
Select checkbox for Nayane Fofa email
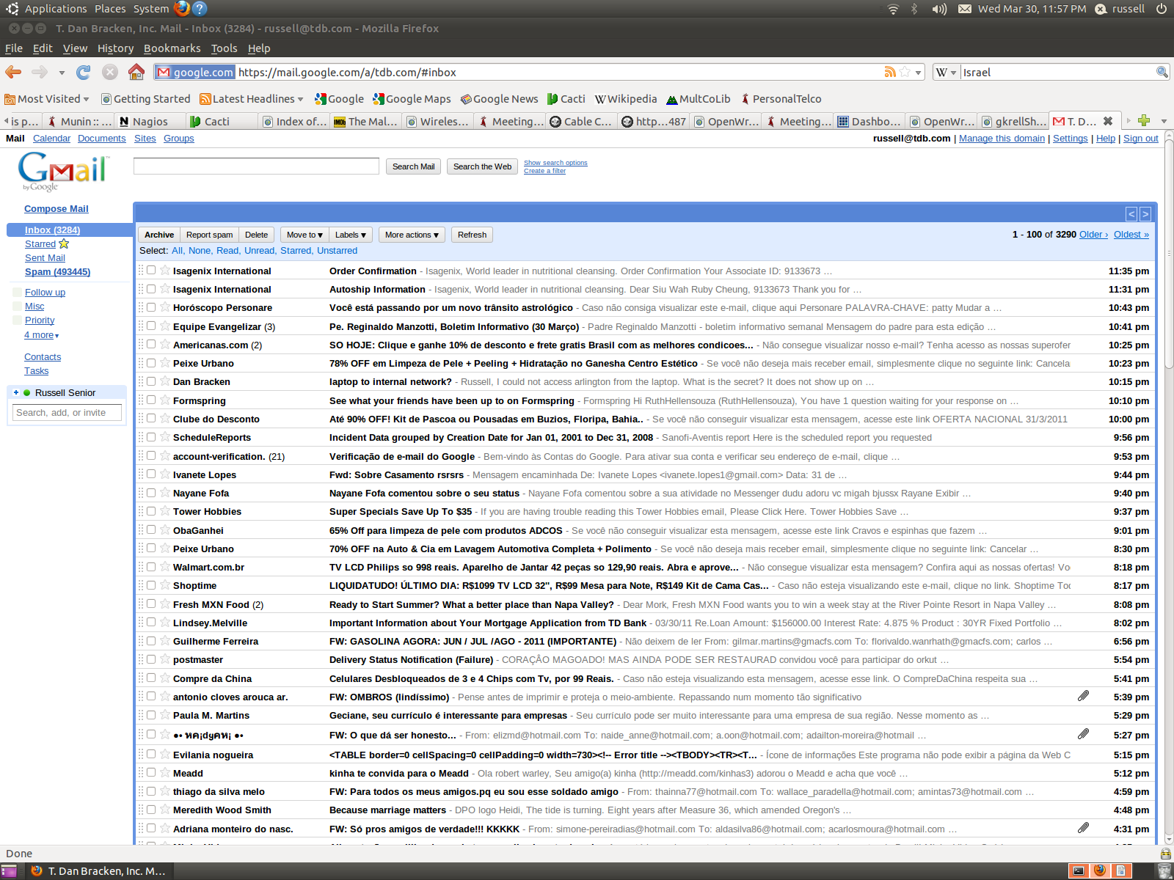(x=151, y=493)
